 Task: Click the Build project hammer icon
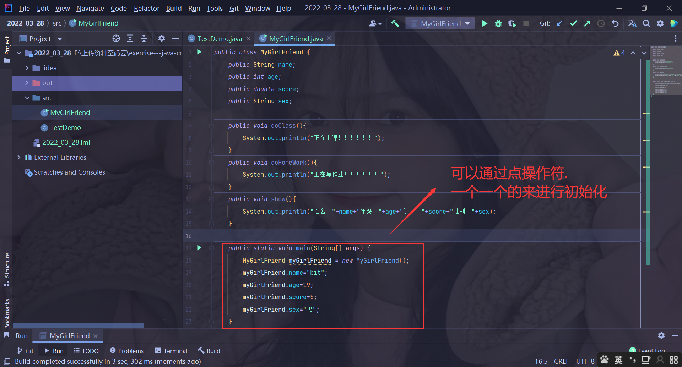point(395,23)
